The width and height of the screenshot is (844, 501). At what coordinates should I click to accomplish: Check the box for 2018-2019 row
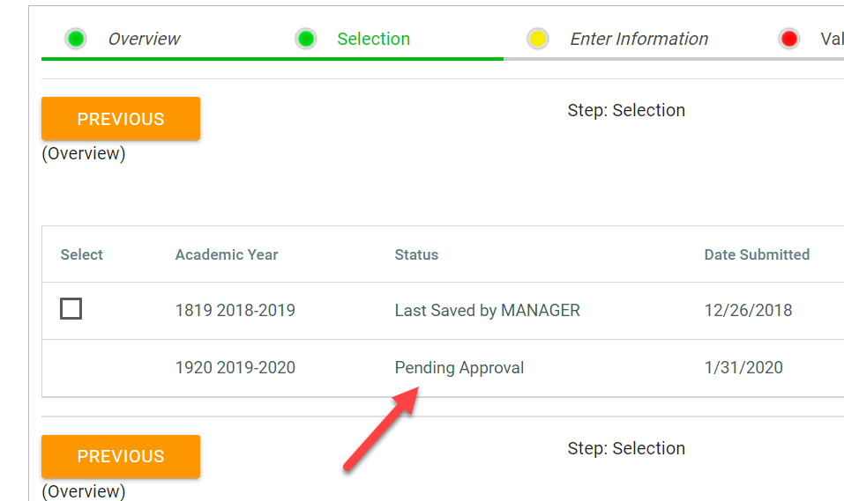coord(71,309)
